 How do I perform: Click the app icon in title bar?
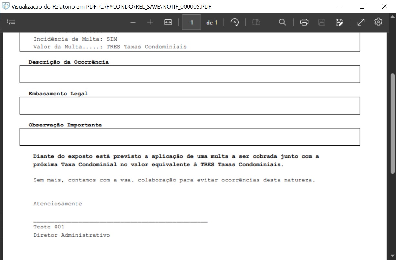[x=6, y=6]
